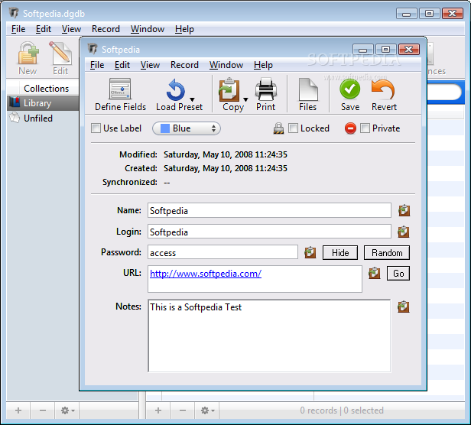The image size is (471, 425).
Task: Copy the Notes field to the clipboard
Action: 404,307
